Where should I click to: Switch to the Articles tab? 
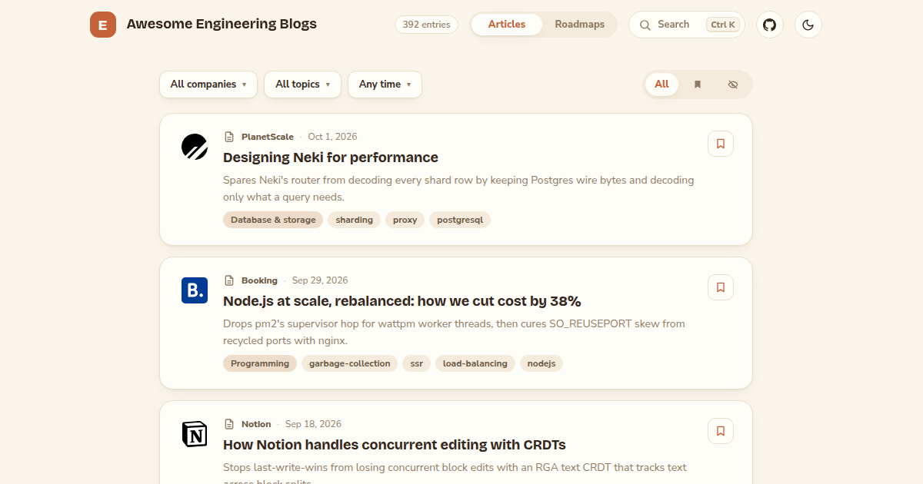pos(507,25)
